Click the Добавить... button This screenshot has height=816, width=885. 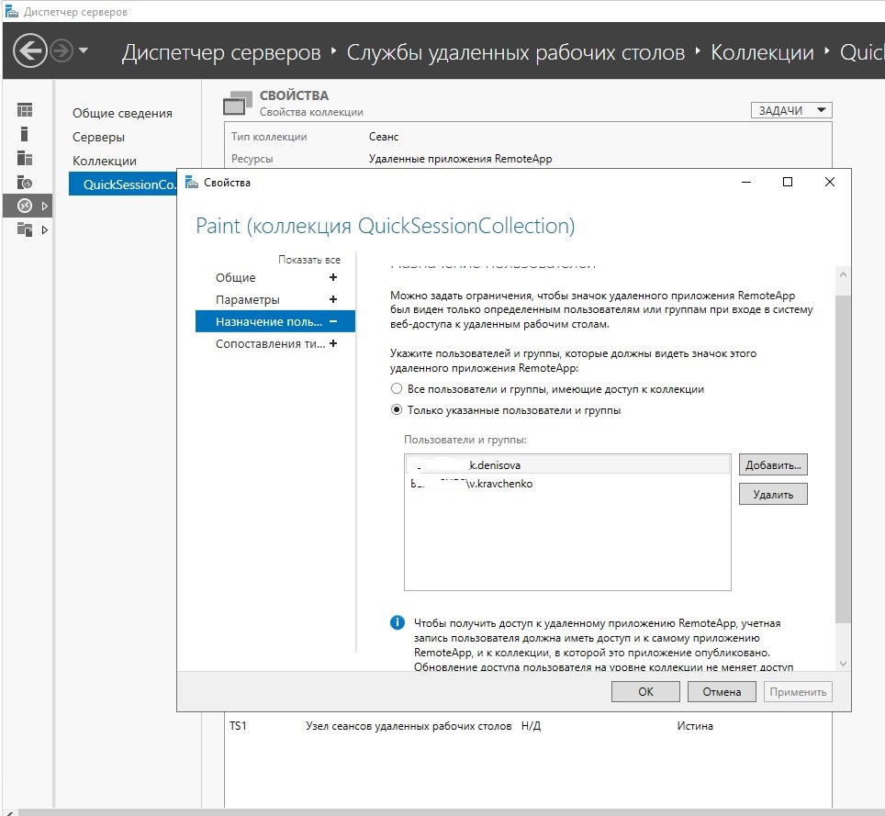(x=773, y=465)
